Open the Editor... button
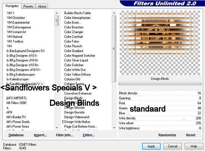This screenshot has height=151, width=205. 89,135
